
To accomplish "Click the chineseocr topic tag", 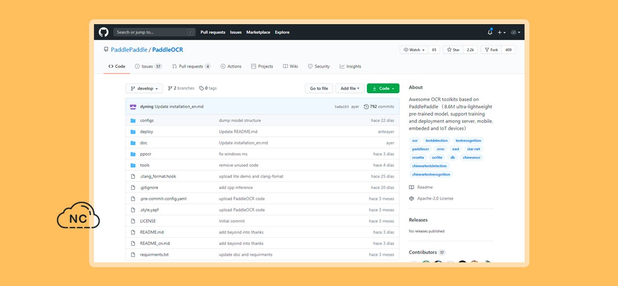I will point(472,157).
